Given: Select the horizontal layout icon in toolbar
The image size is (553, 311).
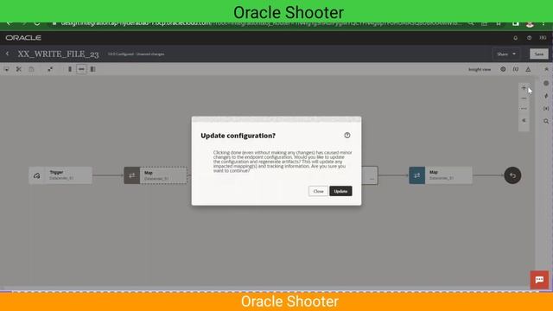Looking at the screenshot, I should (81, 69).
